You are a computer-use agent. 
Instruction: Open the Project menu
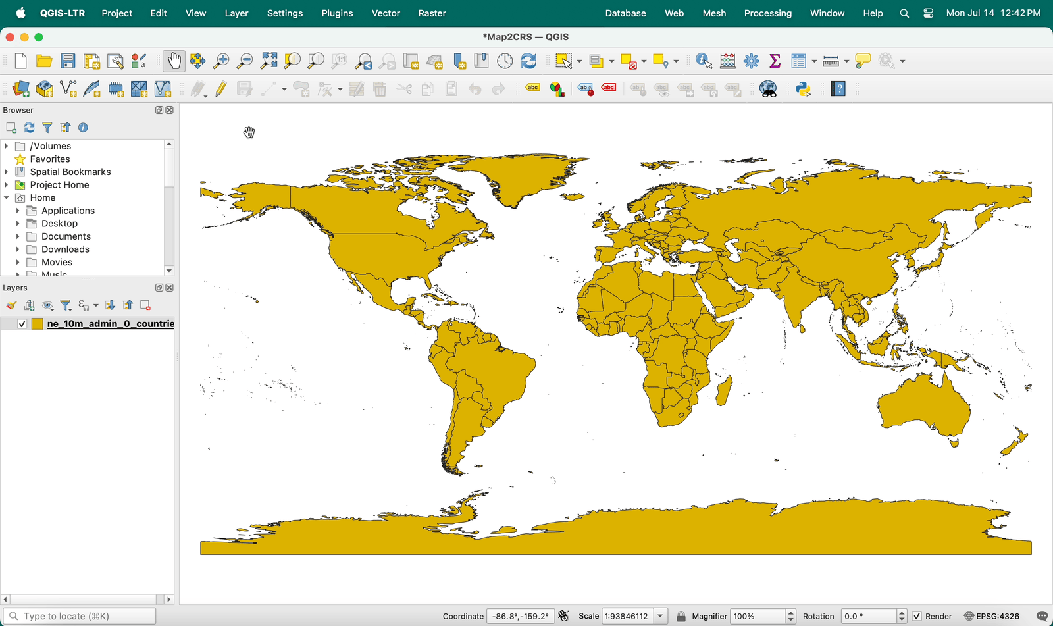(x=117, y=13)
